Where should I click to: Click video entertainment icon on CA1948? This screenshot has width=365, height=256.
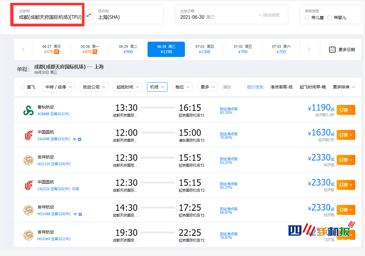click(x=80, y=139)
